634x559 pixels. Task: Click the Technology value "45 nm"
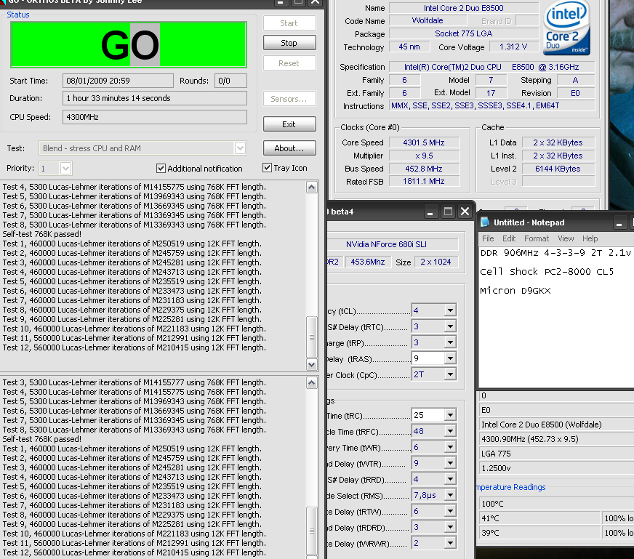(409, 47)
